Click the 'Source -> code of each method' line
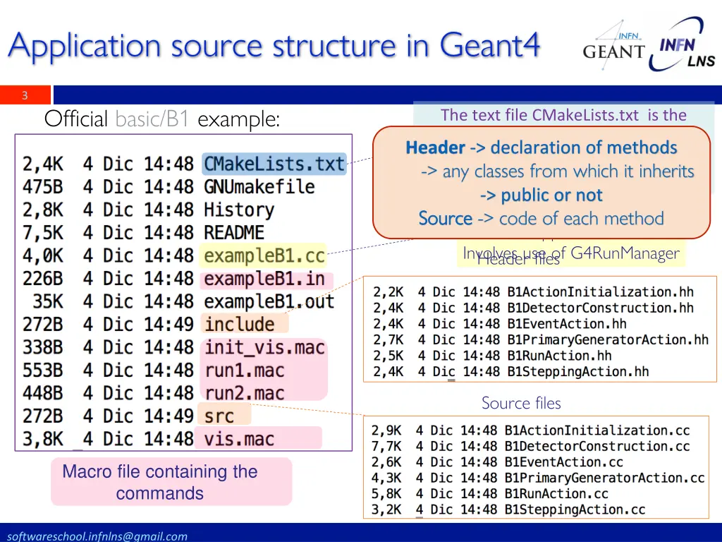The width and height of the screenshot is (722, 542). [x=541, y=219]
